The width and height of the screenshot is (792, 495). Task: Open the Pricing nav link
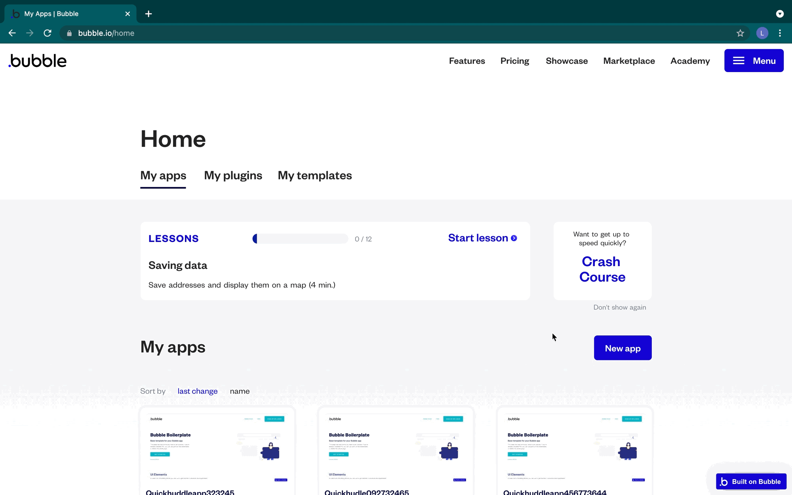click(515, 61)
